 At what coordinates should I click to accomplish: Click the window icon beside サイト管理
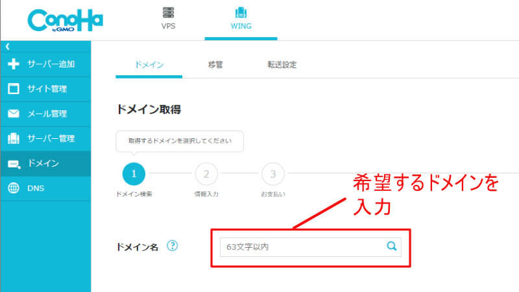[14, 89]
